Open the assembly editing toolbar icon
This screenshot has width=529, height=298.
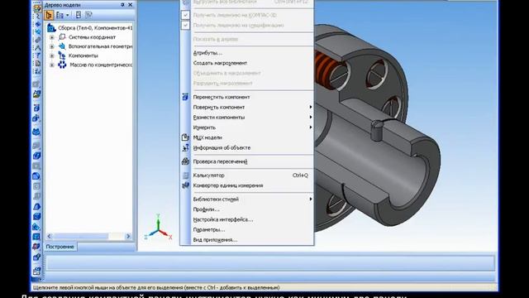pos(36,8)
